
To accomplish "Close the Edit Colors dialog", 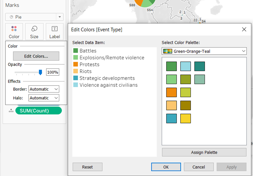I will [x=244, y=30].
